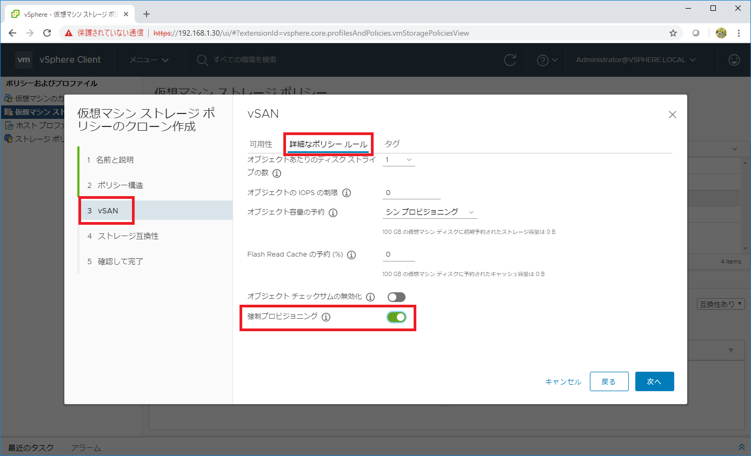Screen dimensions: 751x456
Task: Open アラーム tab at bottom
Action: coord(85,448)
